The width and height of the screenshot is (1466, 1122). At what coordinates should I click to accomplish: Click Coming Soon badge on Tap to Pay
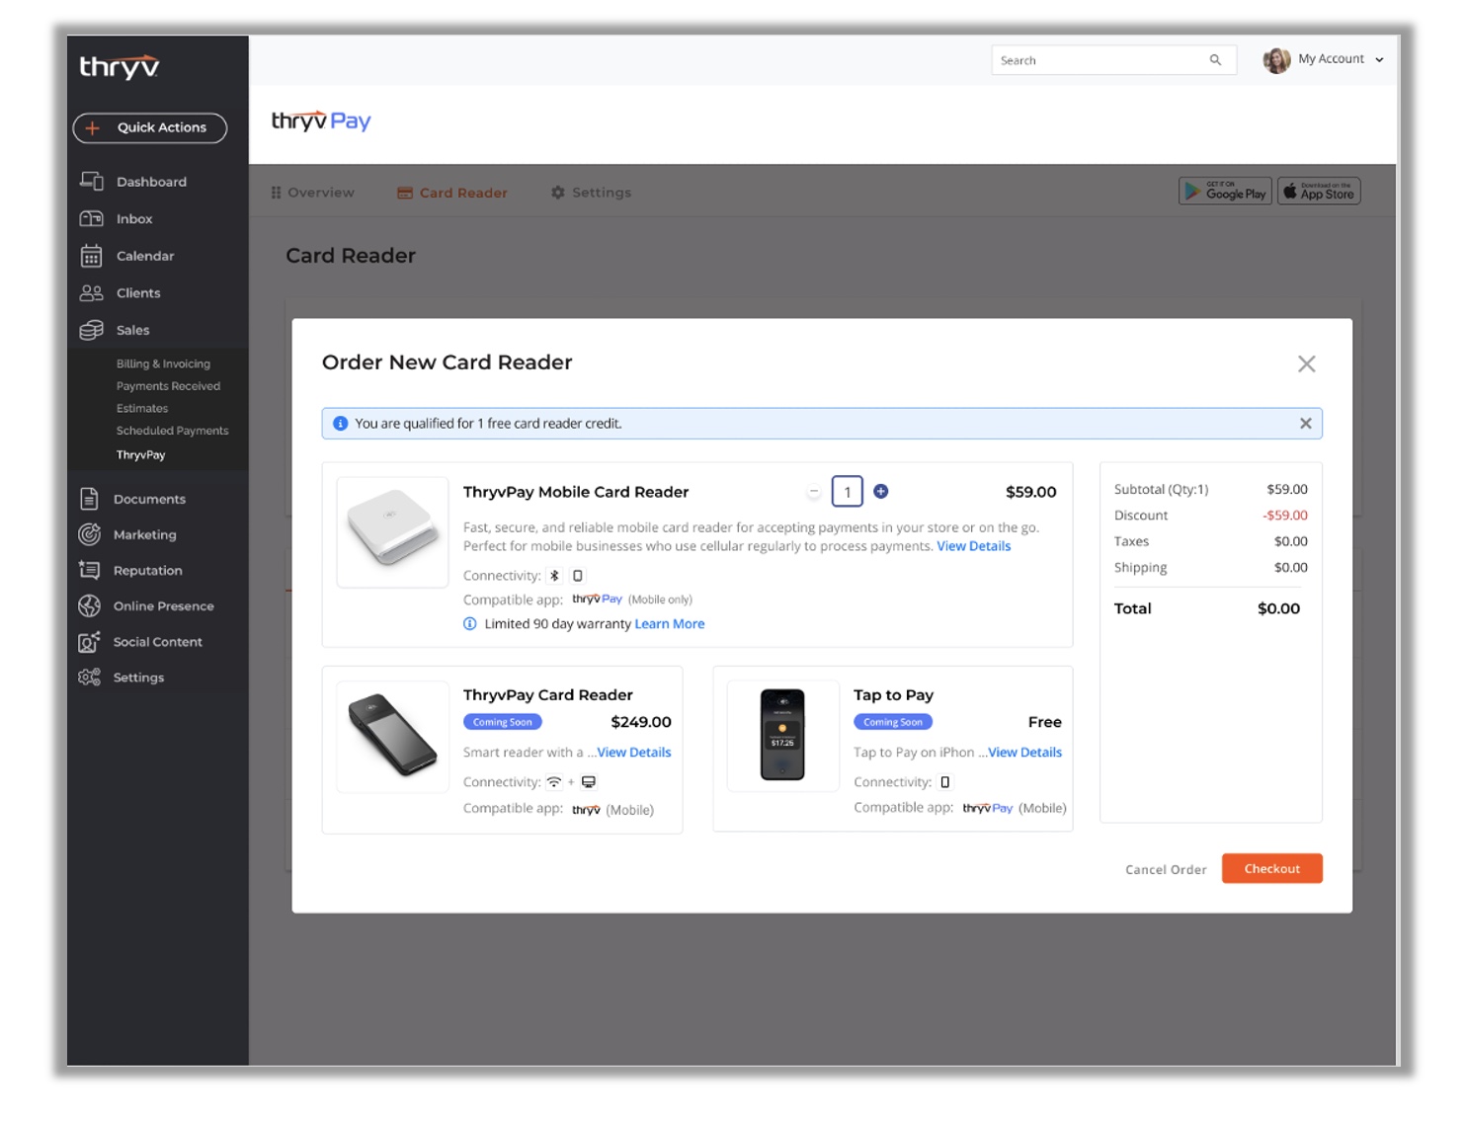893,722
